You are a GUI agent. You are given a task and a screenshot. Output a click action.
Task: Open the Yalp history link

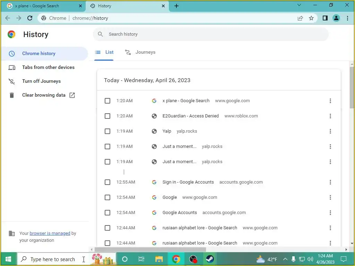pos(167,131)
